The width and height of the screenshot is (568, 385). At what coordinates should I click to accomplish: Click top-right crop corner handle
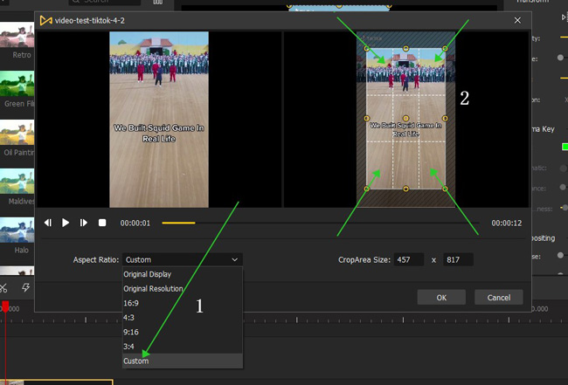click(445, 49)
